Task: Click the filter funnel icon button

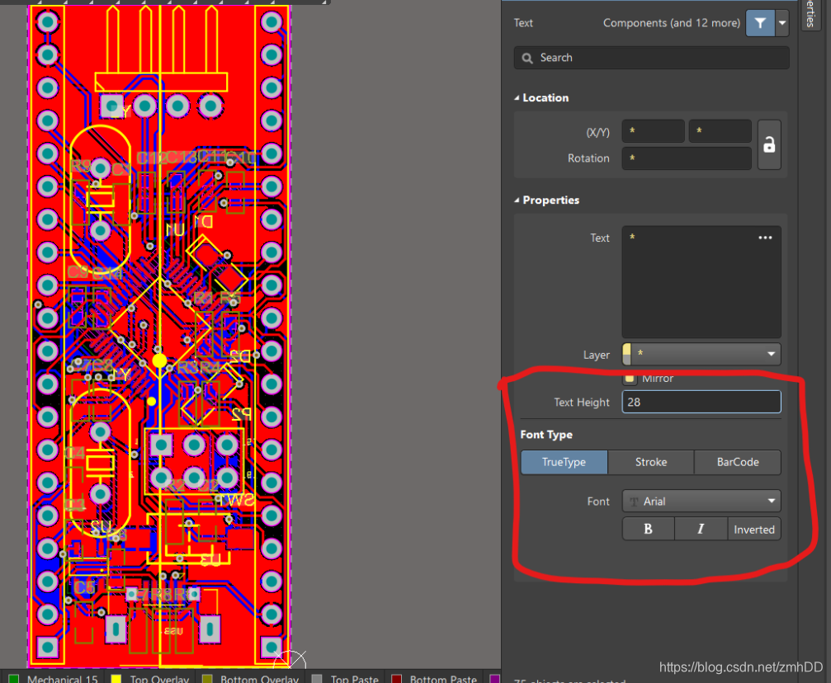Action: [x=760, y=23]
